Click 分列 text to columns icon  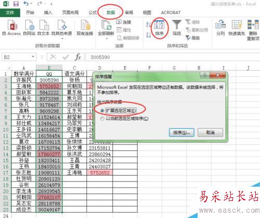220,28
